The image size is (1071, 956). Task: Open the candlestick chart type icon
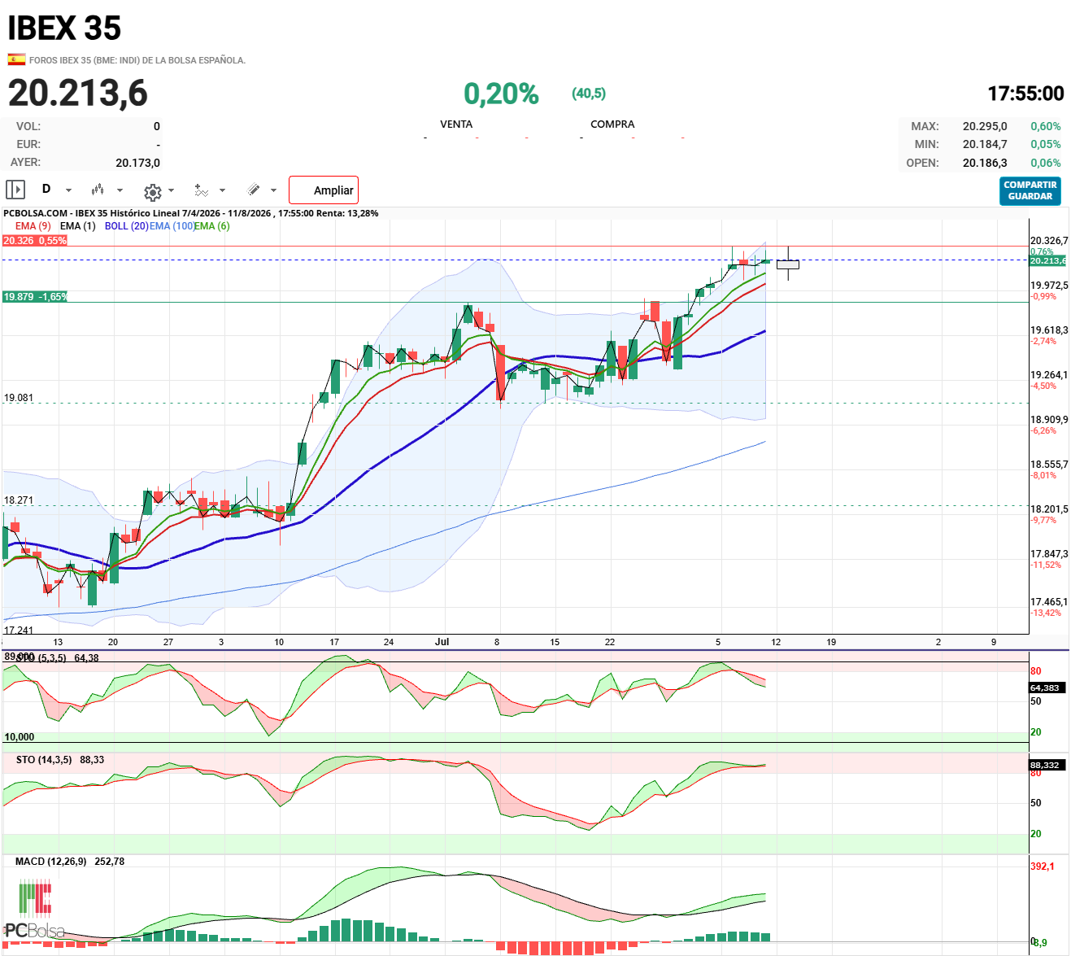(98, 190)
